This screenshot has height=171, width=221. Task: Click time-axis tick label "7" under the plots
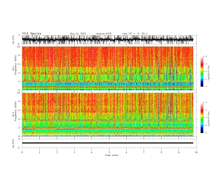click(x=144, y=152)
